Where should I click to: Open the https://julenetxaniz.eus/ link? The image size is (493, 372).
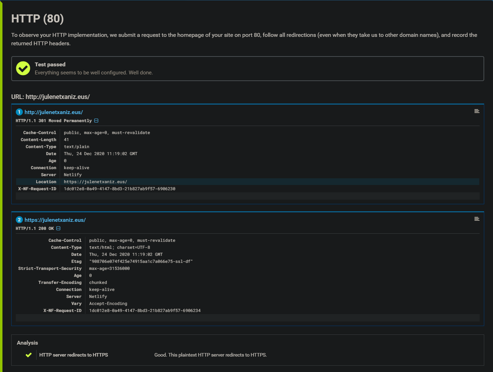(x=55, y=220)
